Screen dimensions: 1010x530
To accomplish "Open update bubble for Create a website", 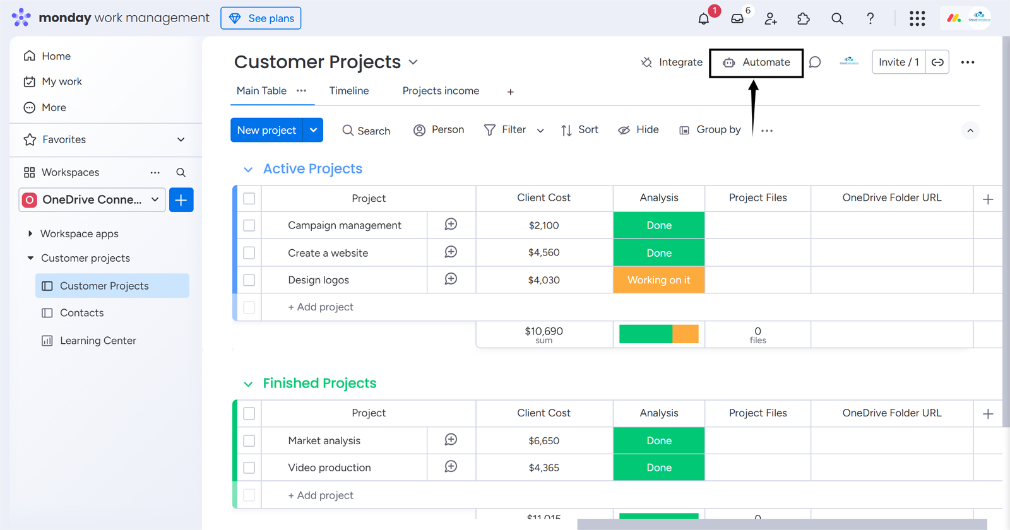I will [x=451, y=252].
